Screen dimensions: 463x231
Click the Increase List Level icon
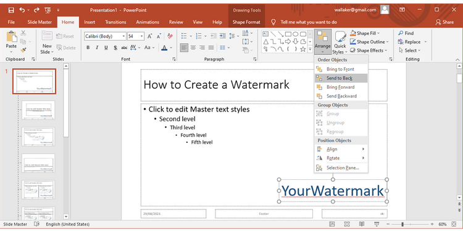tap(223, 36)
